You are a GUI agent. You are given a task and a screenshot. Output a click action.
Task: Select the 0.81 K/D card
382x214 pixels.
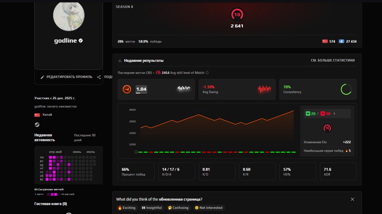click(217, 171)
